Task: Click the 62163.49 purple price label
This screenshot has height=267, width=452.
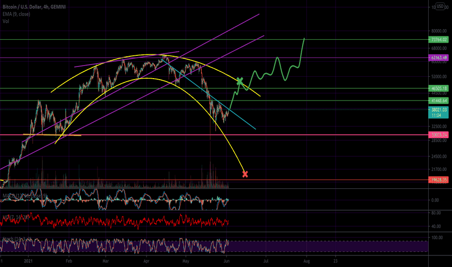Action: [439, 58]
